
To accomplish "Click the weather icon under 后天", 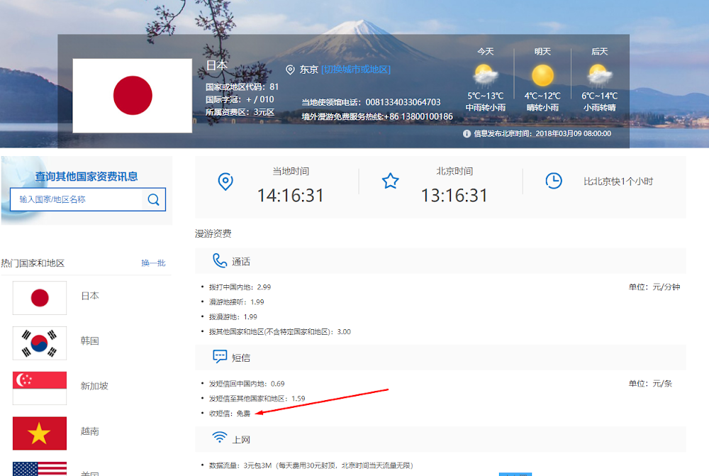I will point(600,76).
